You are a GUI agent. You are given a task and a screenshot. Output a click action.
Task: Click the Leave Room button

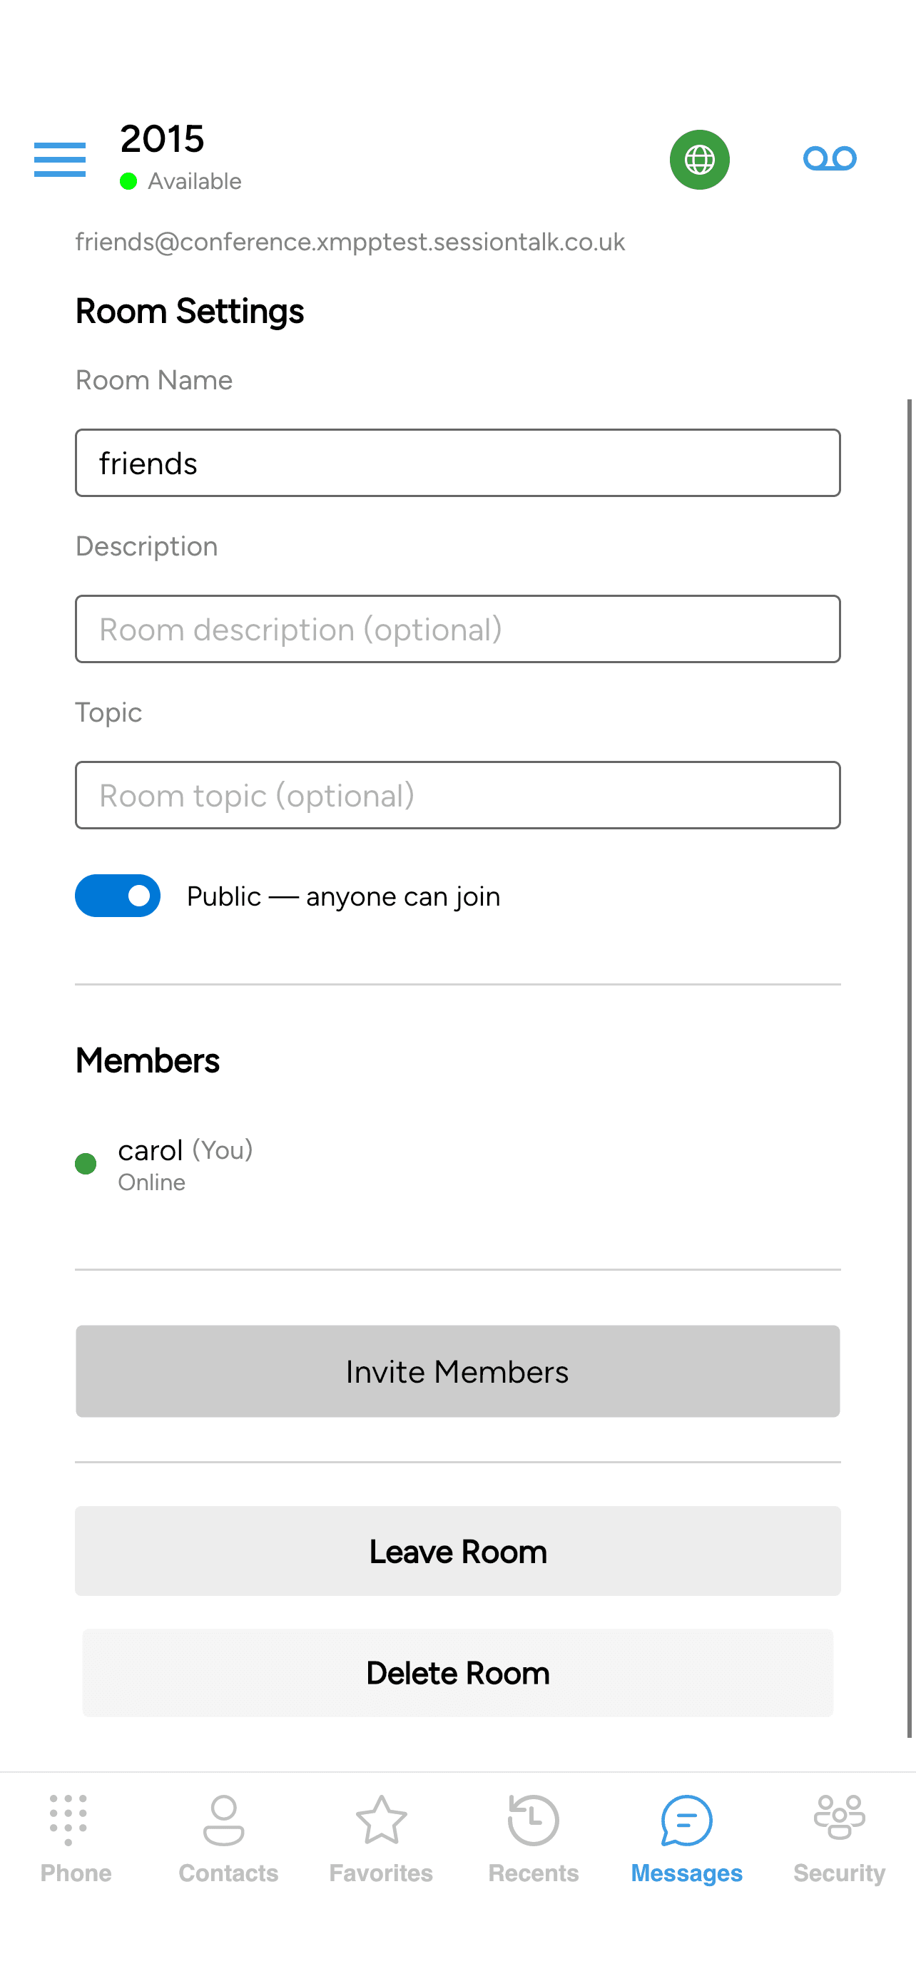point(457,1550)
